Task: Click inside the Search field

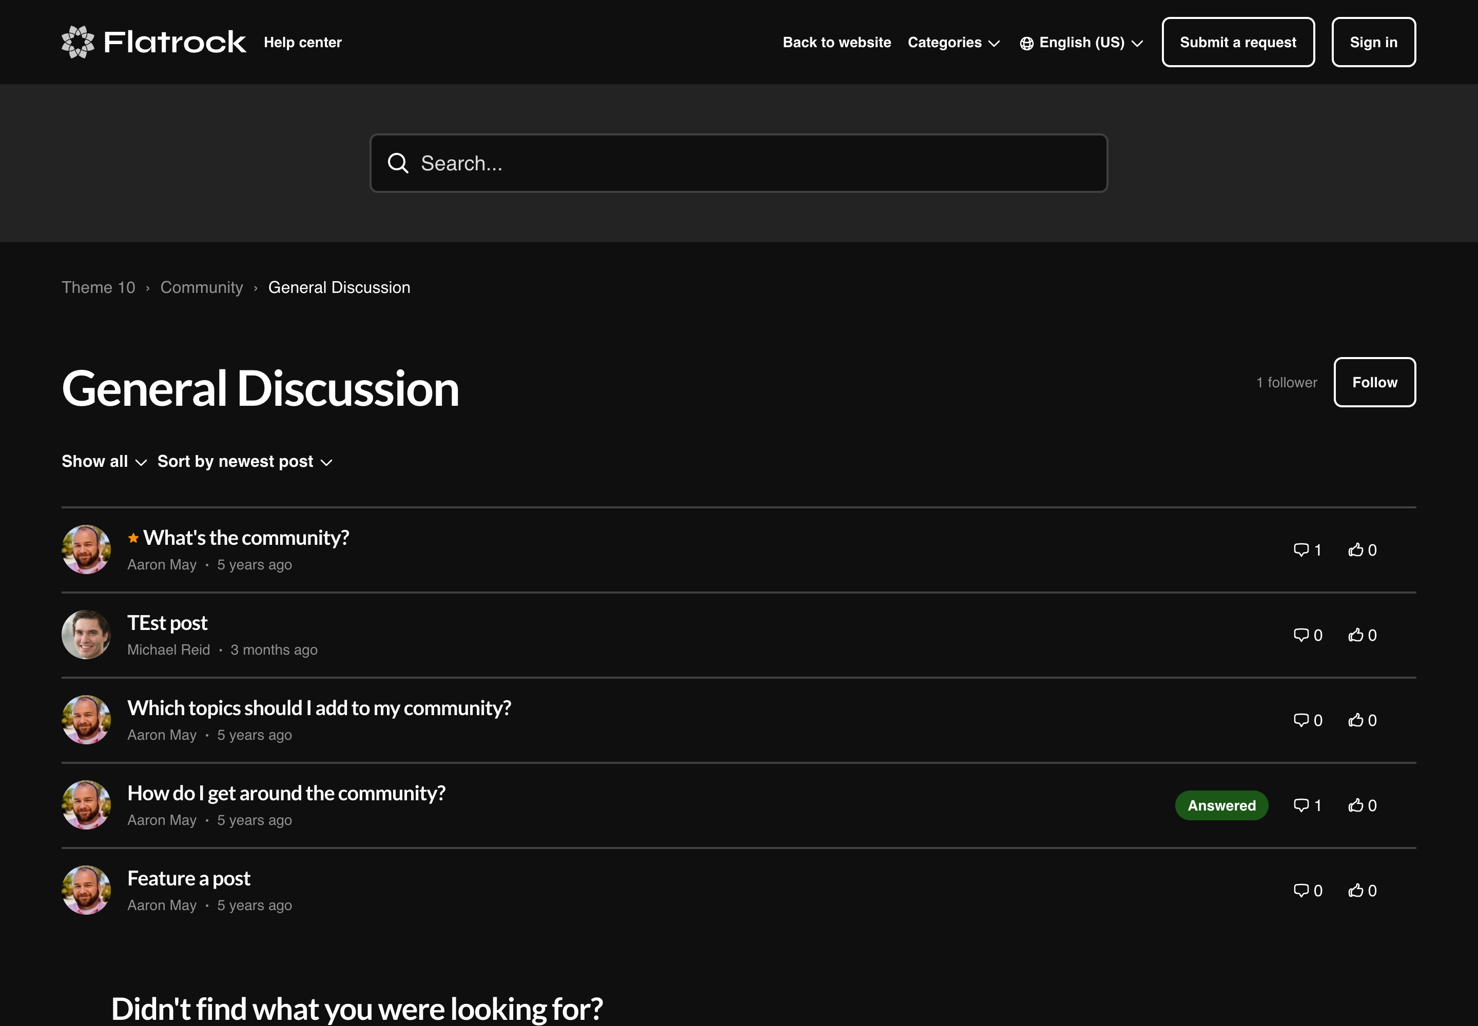Action: pos(738,163)
